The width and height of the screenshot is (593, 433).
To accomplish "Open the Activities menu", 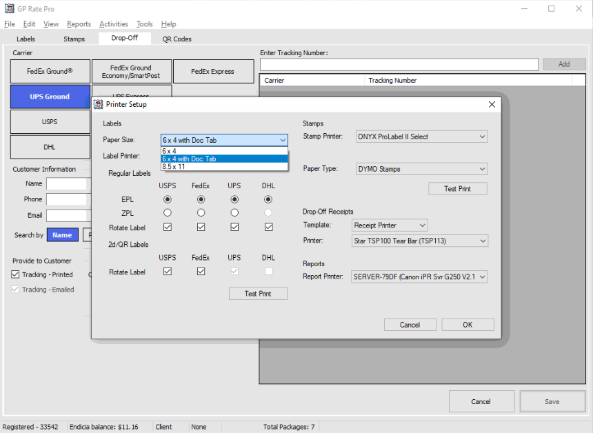I will [114, 24].
